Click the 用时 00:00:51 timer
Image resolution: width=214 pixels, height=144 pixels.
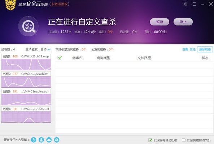tap(156, 32)
